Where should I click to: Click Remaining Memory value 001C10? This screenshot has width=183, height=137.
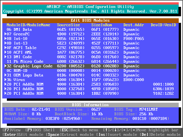click(139, 118)
